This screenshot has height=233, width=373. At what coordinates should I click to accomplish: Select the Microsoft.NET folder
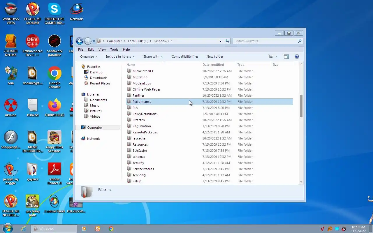tap(143, 71)
